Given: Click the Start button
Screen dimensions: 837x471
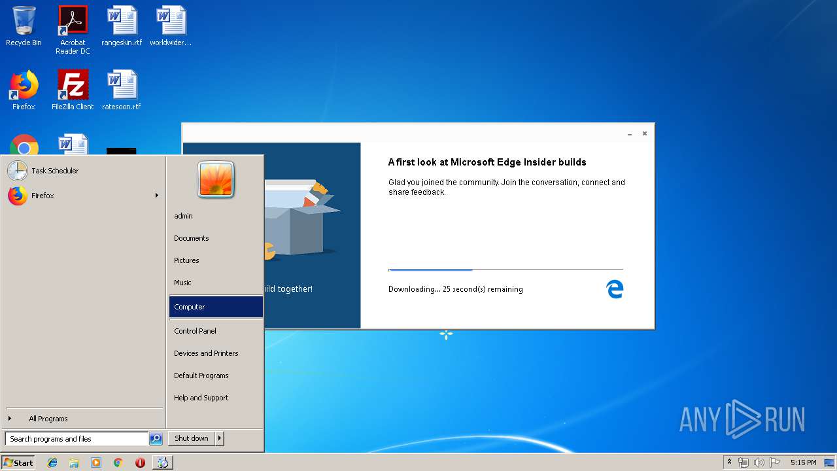Looking at the screenshot, I should tap(18, 462).
